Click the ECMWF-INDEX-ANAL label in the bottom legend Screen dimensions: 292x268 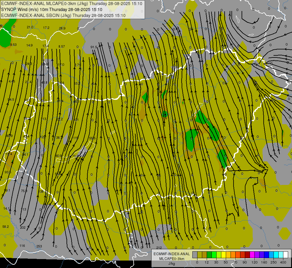point(172,254)
